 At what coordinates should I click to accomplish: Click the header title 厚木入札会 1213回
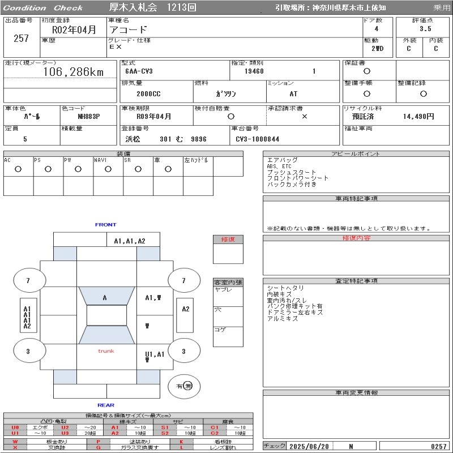[152, 7]
